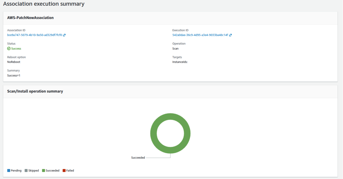This screenshot has height=179, width=343.
Task: Click the Scan operation value
Action: pyautogui.click(x=176, y=49)
